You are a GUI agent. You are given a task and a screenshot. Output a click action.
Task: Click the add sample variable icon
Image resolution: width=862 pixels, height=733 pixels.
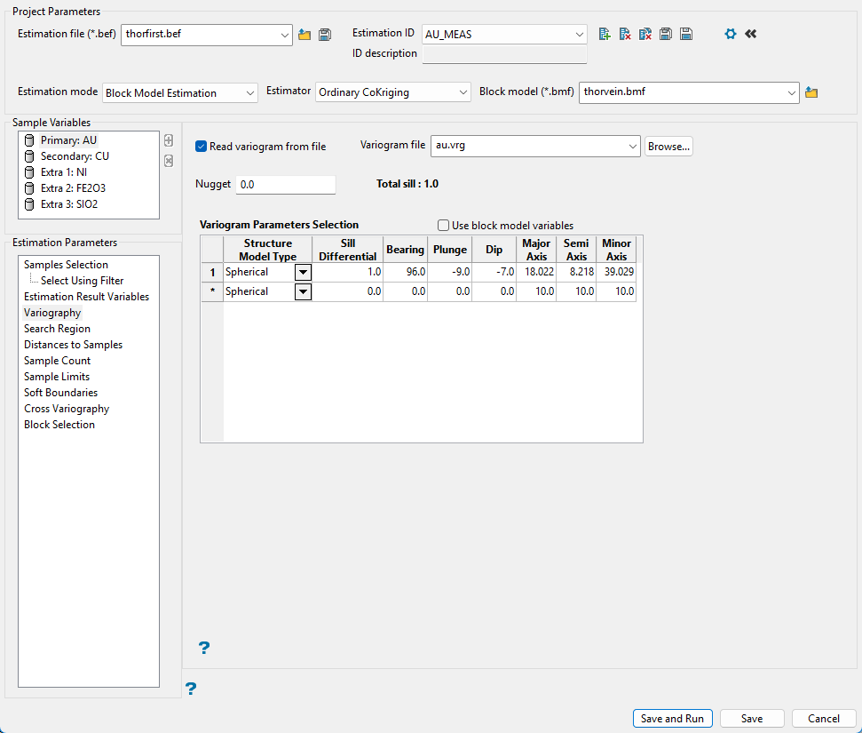tap(169, 140)
